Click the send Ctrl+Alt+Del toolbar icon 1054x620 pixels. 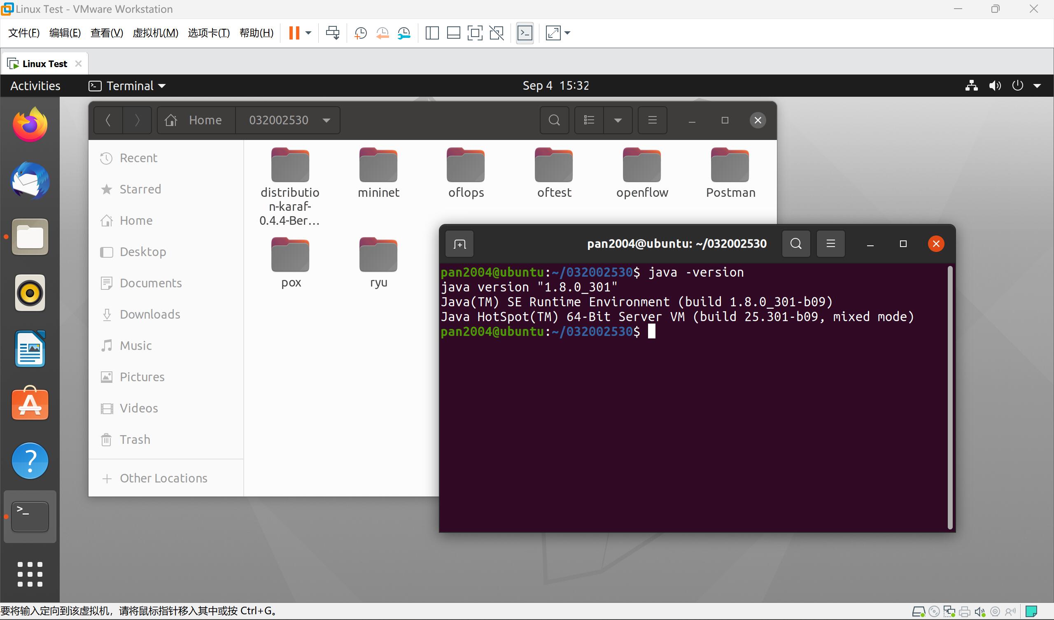tap(333, 33)
